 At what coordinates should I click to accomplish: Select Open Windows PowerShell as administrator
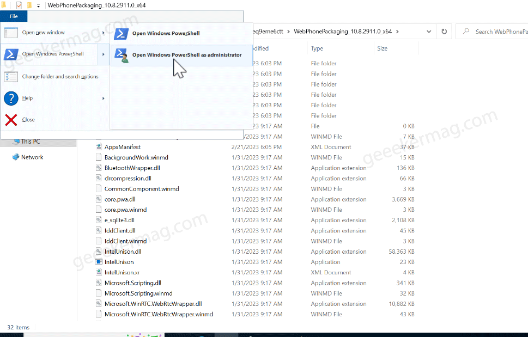[181, 55]
